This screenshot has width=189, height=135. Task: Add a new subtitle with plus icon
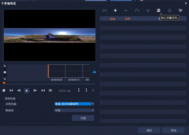tap(115, 10)
